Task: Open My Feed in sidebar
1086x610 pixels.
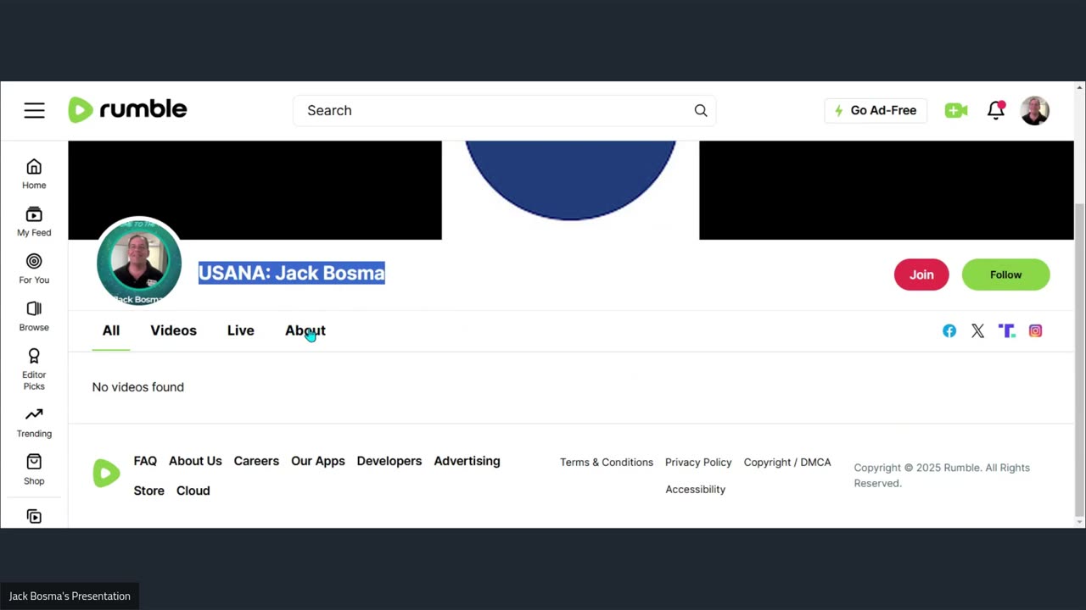Action: click(34, 221)
